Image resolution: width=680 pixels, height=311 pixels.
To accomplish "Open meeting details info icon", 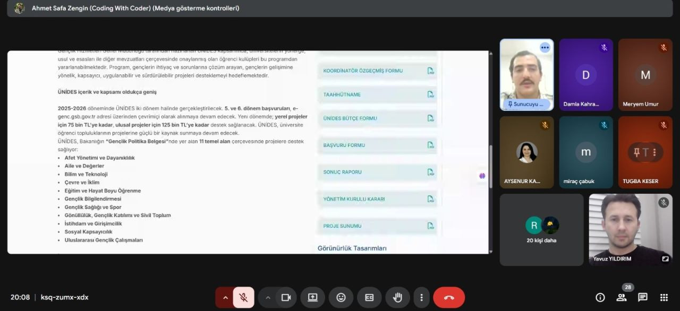I will (x=600, y=297).
